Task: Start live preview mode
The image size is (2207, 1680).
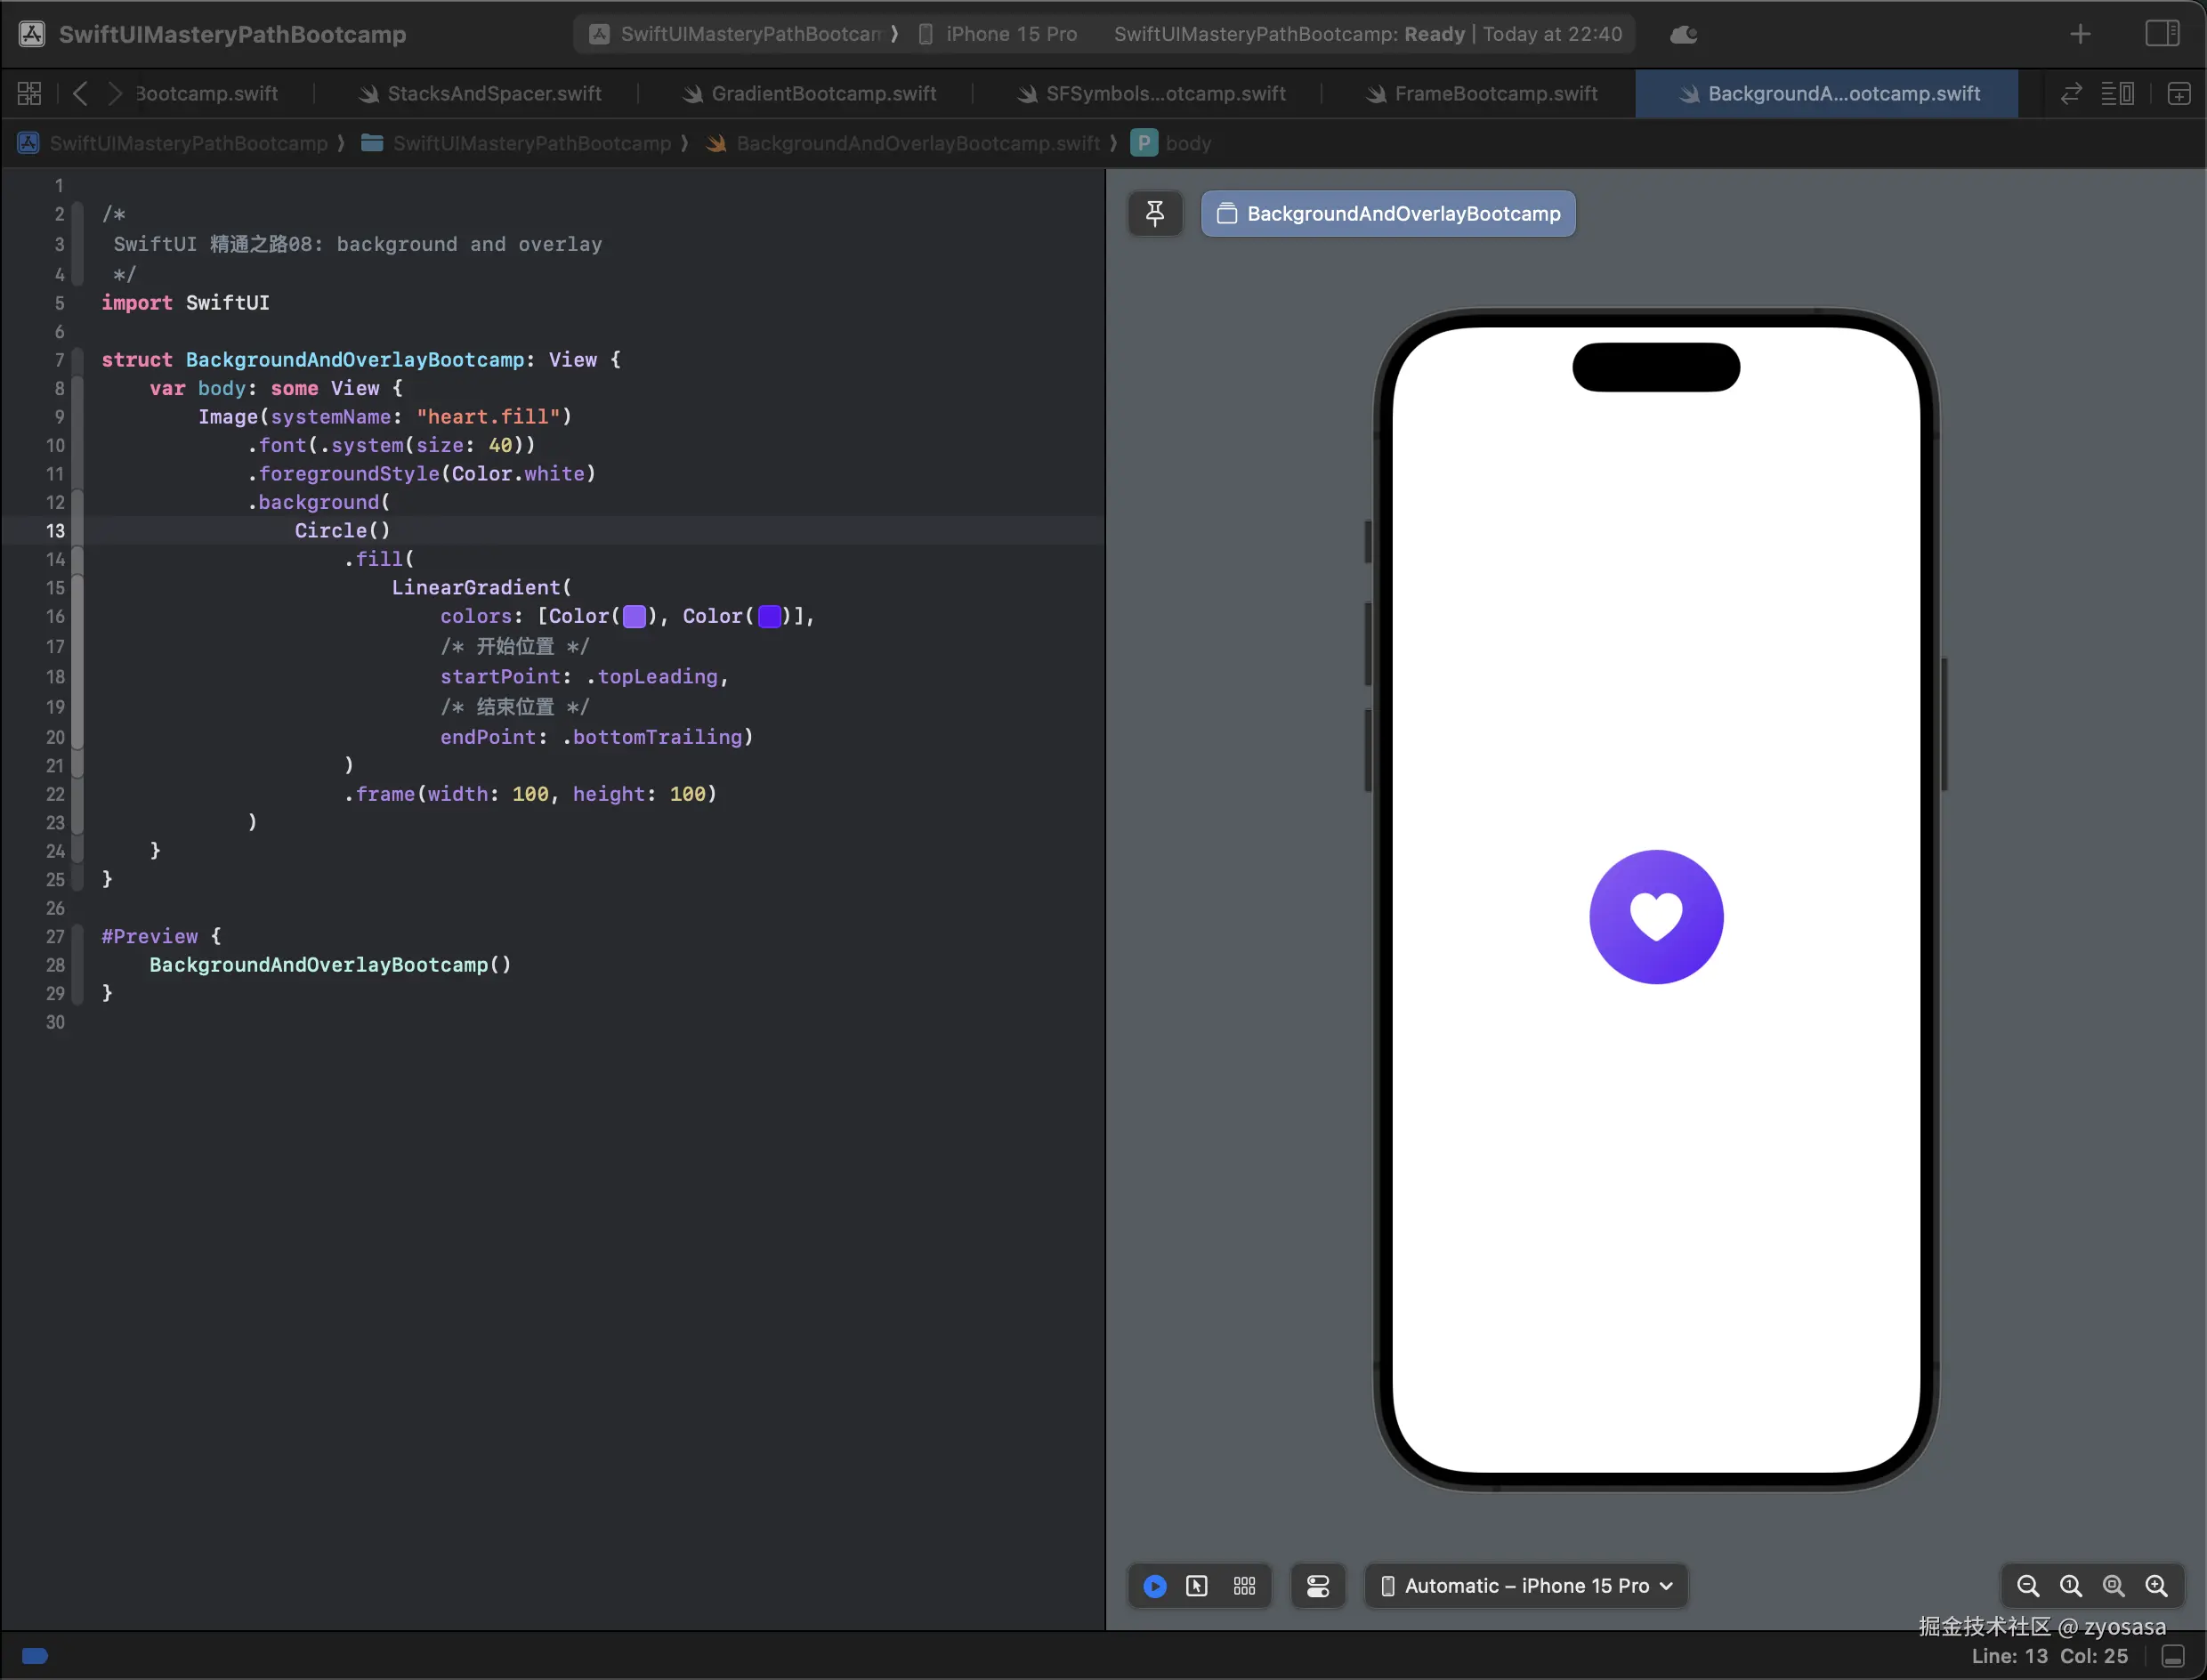Action: 1154,1586
